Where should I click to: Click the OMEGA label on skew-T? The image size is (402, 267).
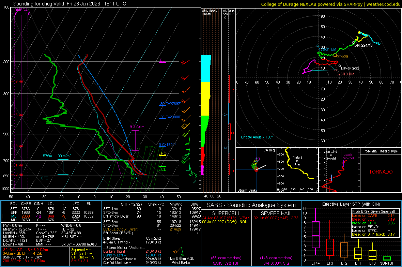[21, 10]
